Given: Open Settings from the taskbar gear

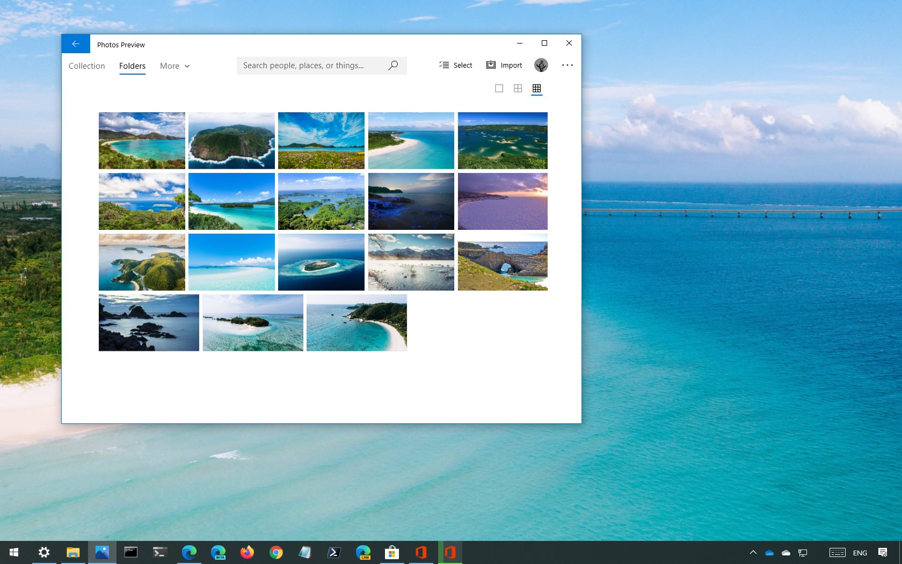Looking at the screenshot, I should point(44,552).
